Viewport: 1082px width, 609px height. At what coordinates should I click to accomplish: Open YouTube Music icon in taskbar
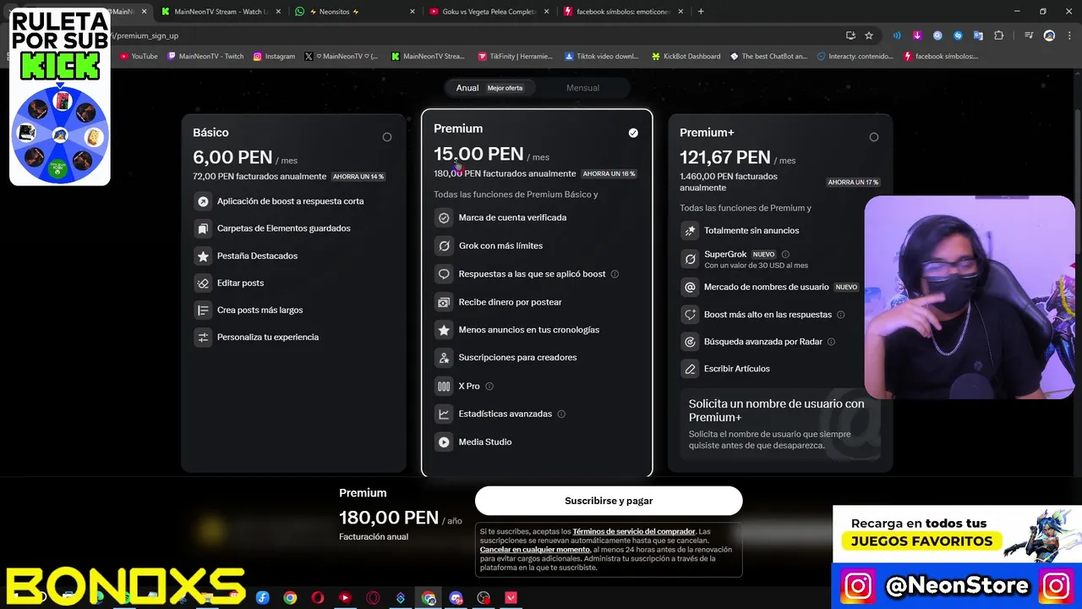(x=345, y=598)
